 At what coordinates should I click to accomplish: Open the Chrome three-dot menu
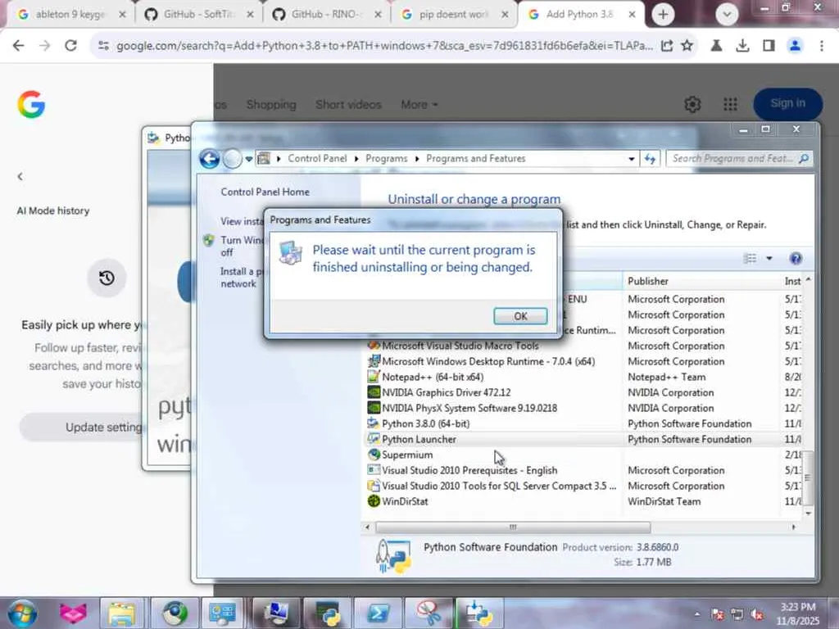821,46
